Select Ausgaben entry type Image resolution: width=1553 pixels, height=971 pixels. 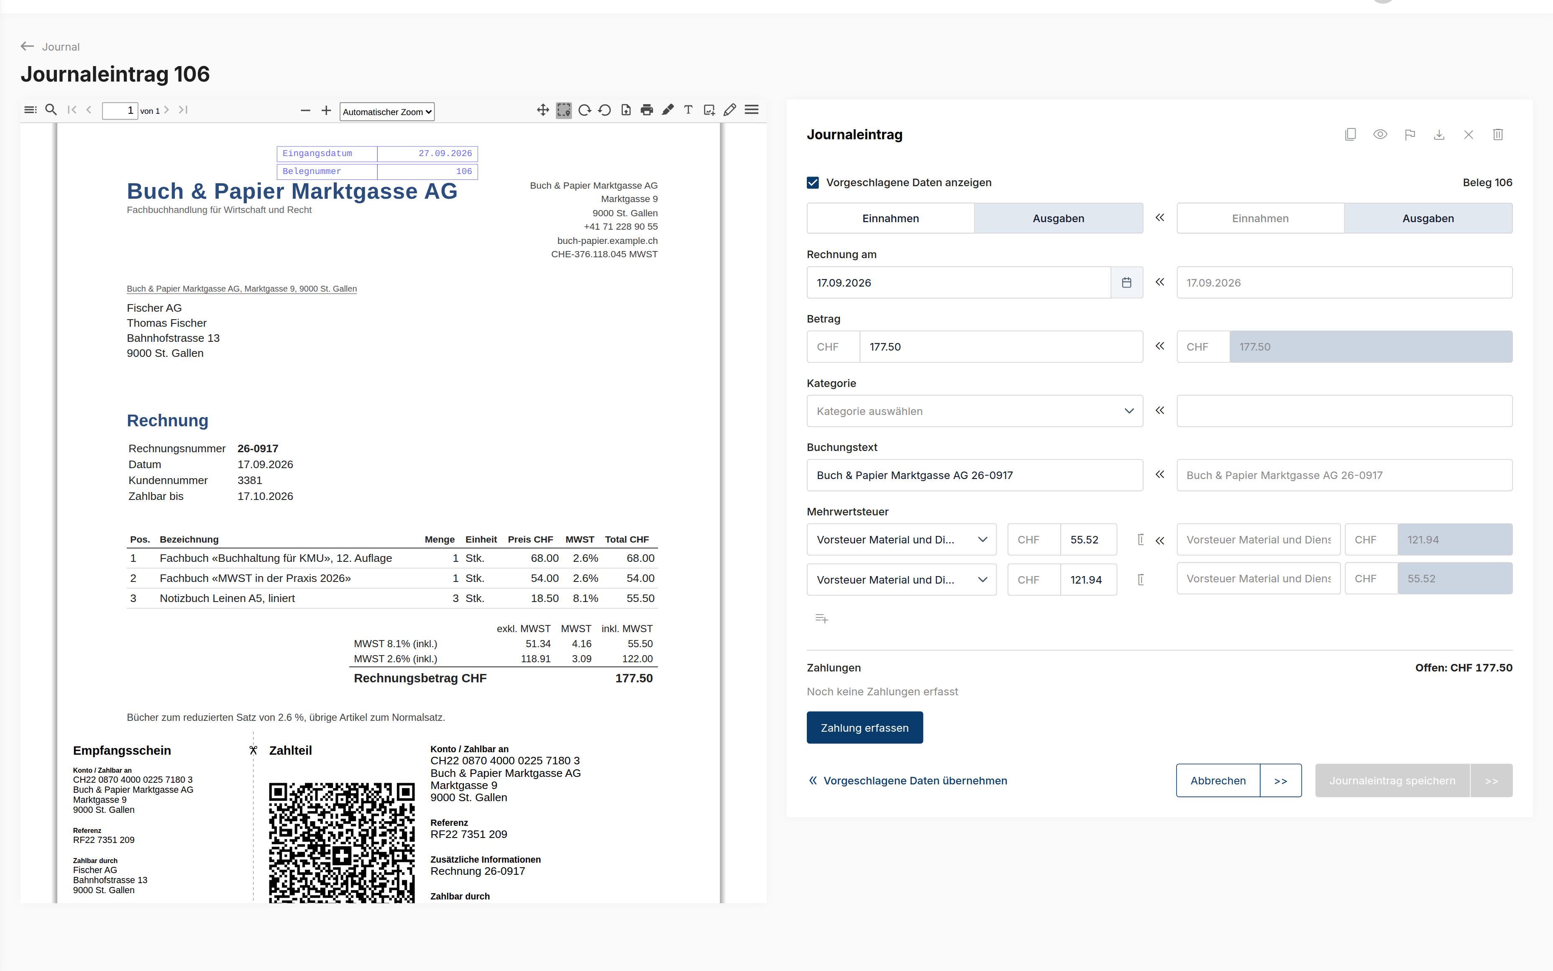(x=1059, y=218)
